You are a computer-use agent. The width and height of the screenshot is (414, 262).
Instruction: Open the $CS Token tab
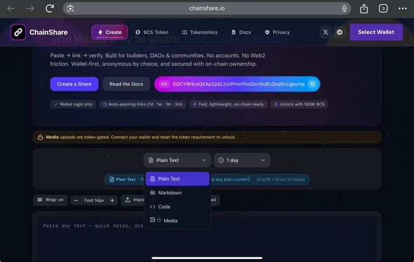tap(152, 32)
